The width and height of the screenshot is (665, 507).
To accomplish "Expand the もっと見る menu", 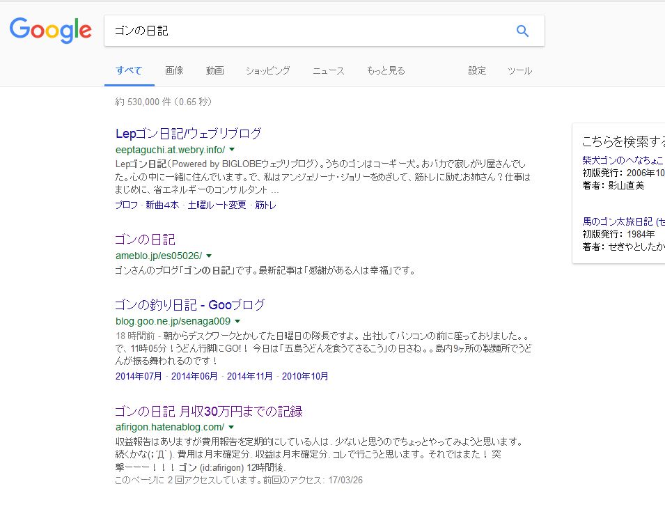I will point(386,70).
